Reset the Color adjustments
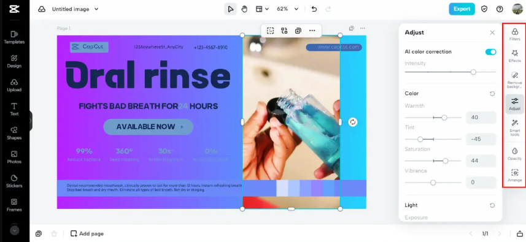This screenshot has height=242, width=526. 492,94
